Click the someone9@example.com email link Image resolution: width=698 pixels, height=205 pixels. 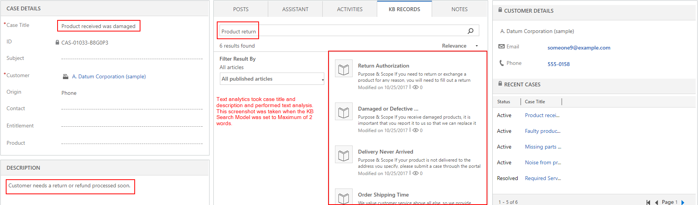(579, 48)
